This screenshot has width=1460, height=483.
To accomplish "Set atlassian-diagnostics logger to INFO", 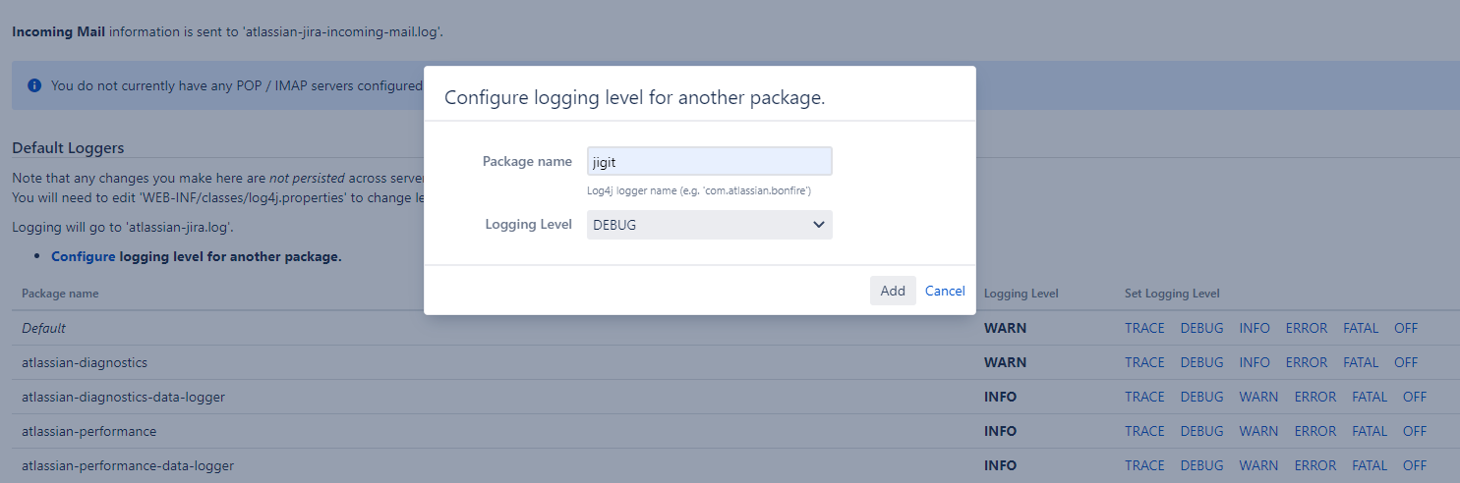I will [1255, 362].
